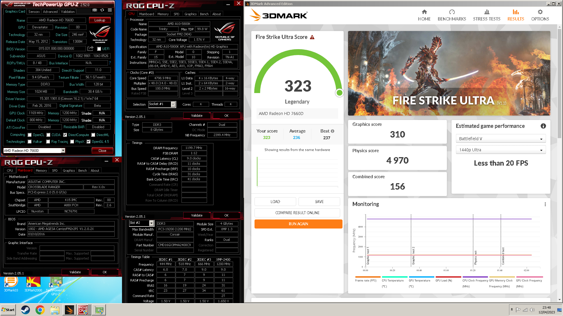Open the Battlefield V game dropdown
563x316 pixels.
coord(501,139)
